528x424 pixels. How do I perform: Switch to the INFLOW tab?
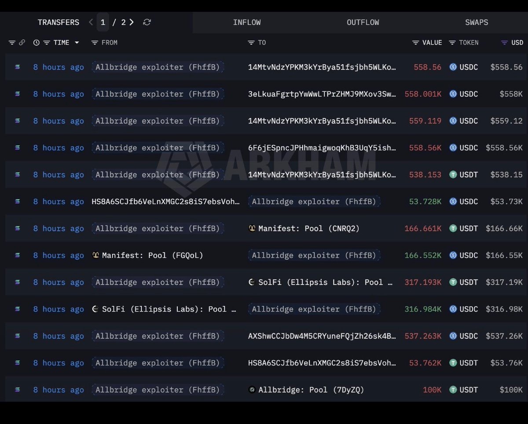pos(247,22)
